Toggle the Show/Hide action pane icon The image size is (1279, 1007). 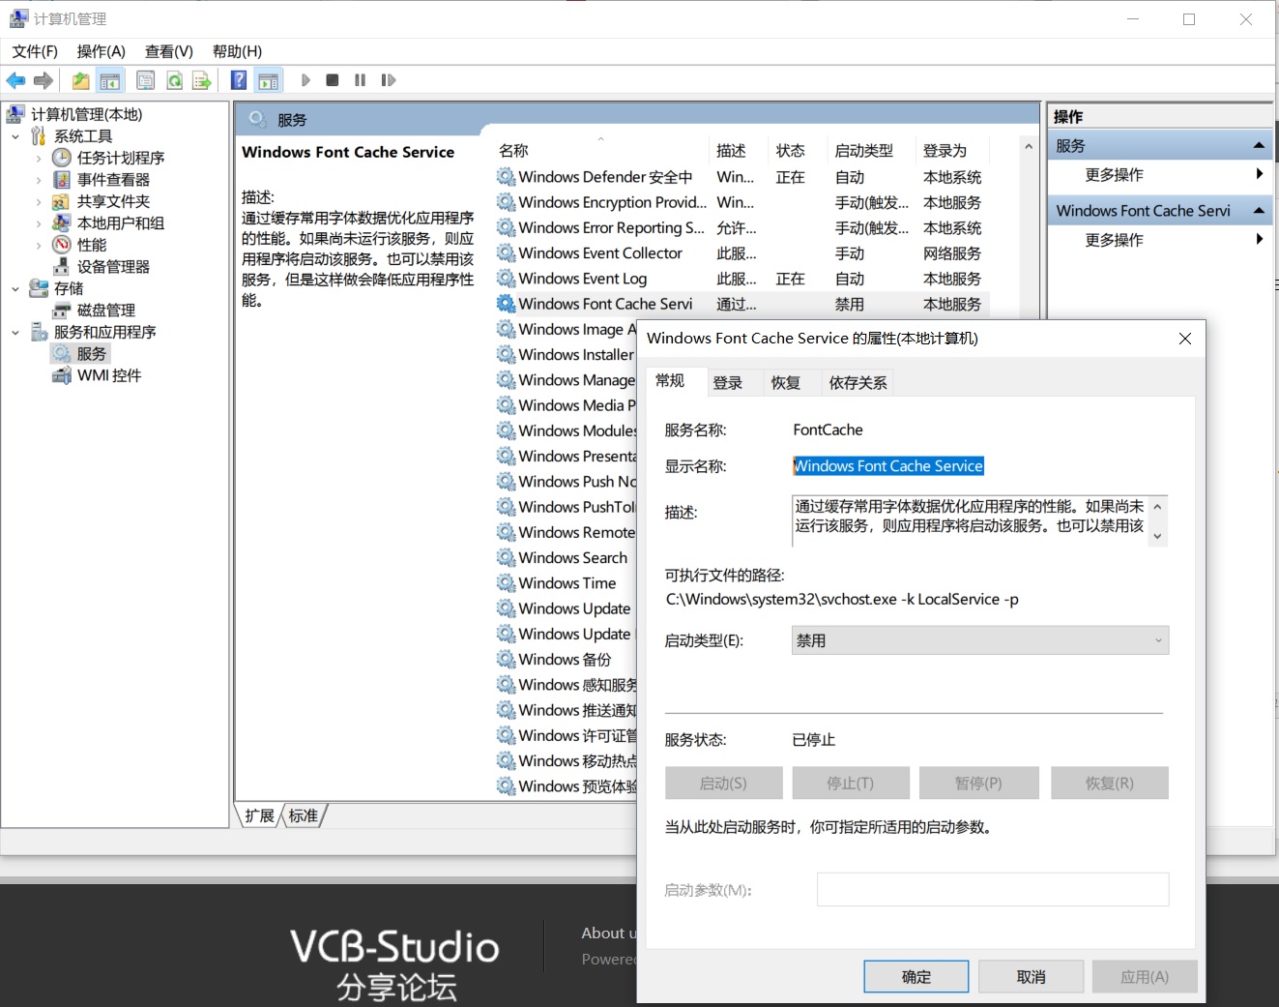click(268, 80)
